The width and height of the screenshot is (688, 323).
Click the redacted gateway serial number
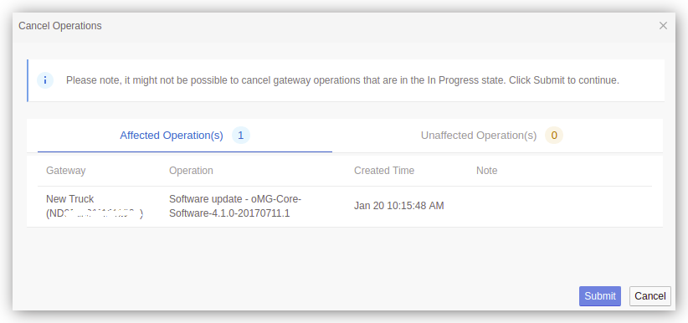pyautogui.click(x=95, y=214)
